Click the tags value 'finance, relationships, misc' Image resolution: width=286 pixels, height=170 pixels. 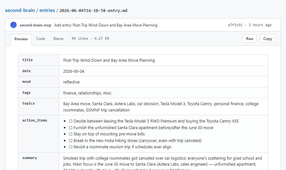(87, 93)
